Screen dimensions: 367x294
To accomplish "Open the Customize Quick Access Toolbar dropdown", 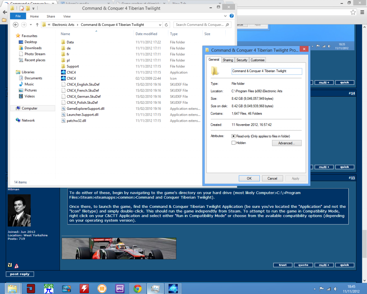I will click(x=33, y=9).
